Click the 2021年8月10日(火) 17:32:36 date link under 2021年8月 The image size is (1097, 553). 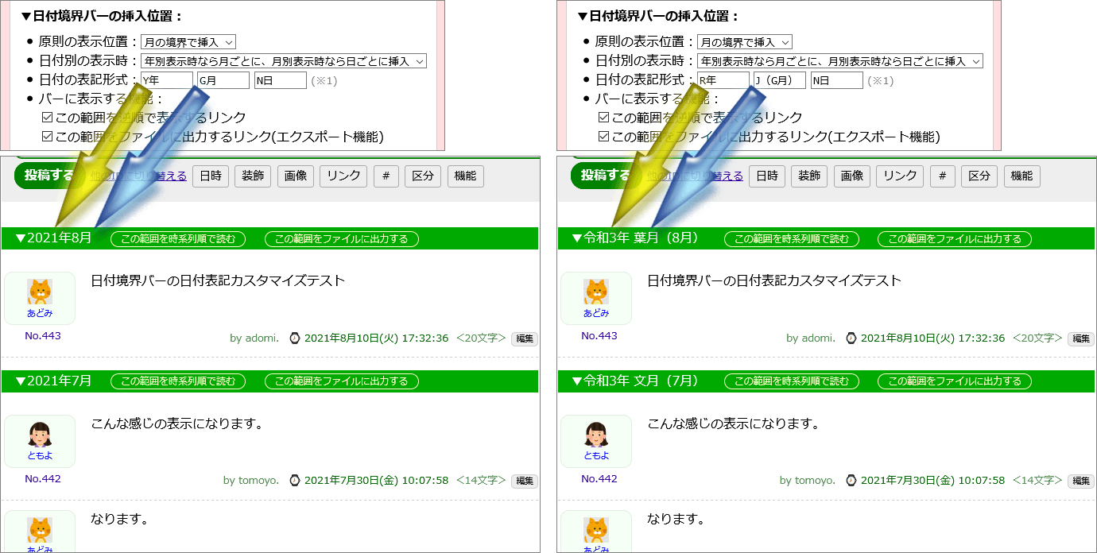376,338
